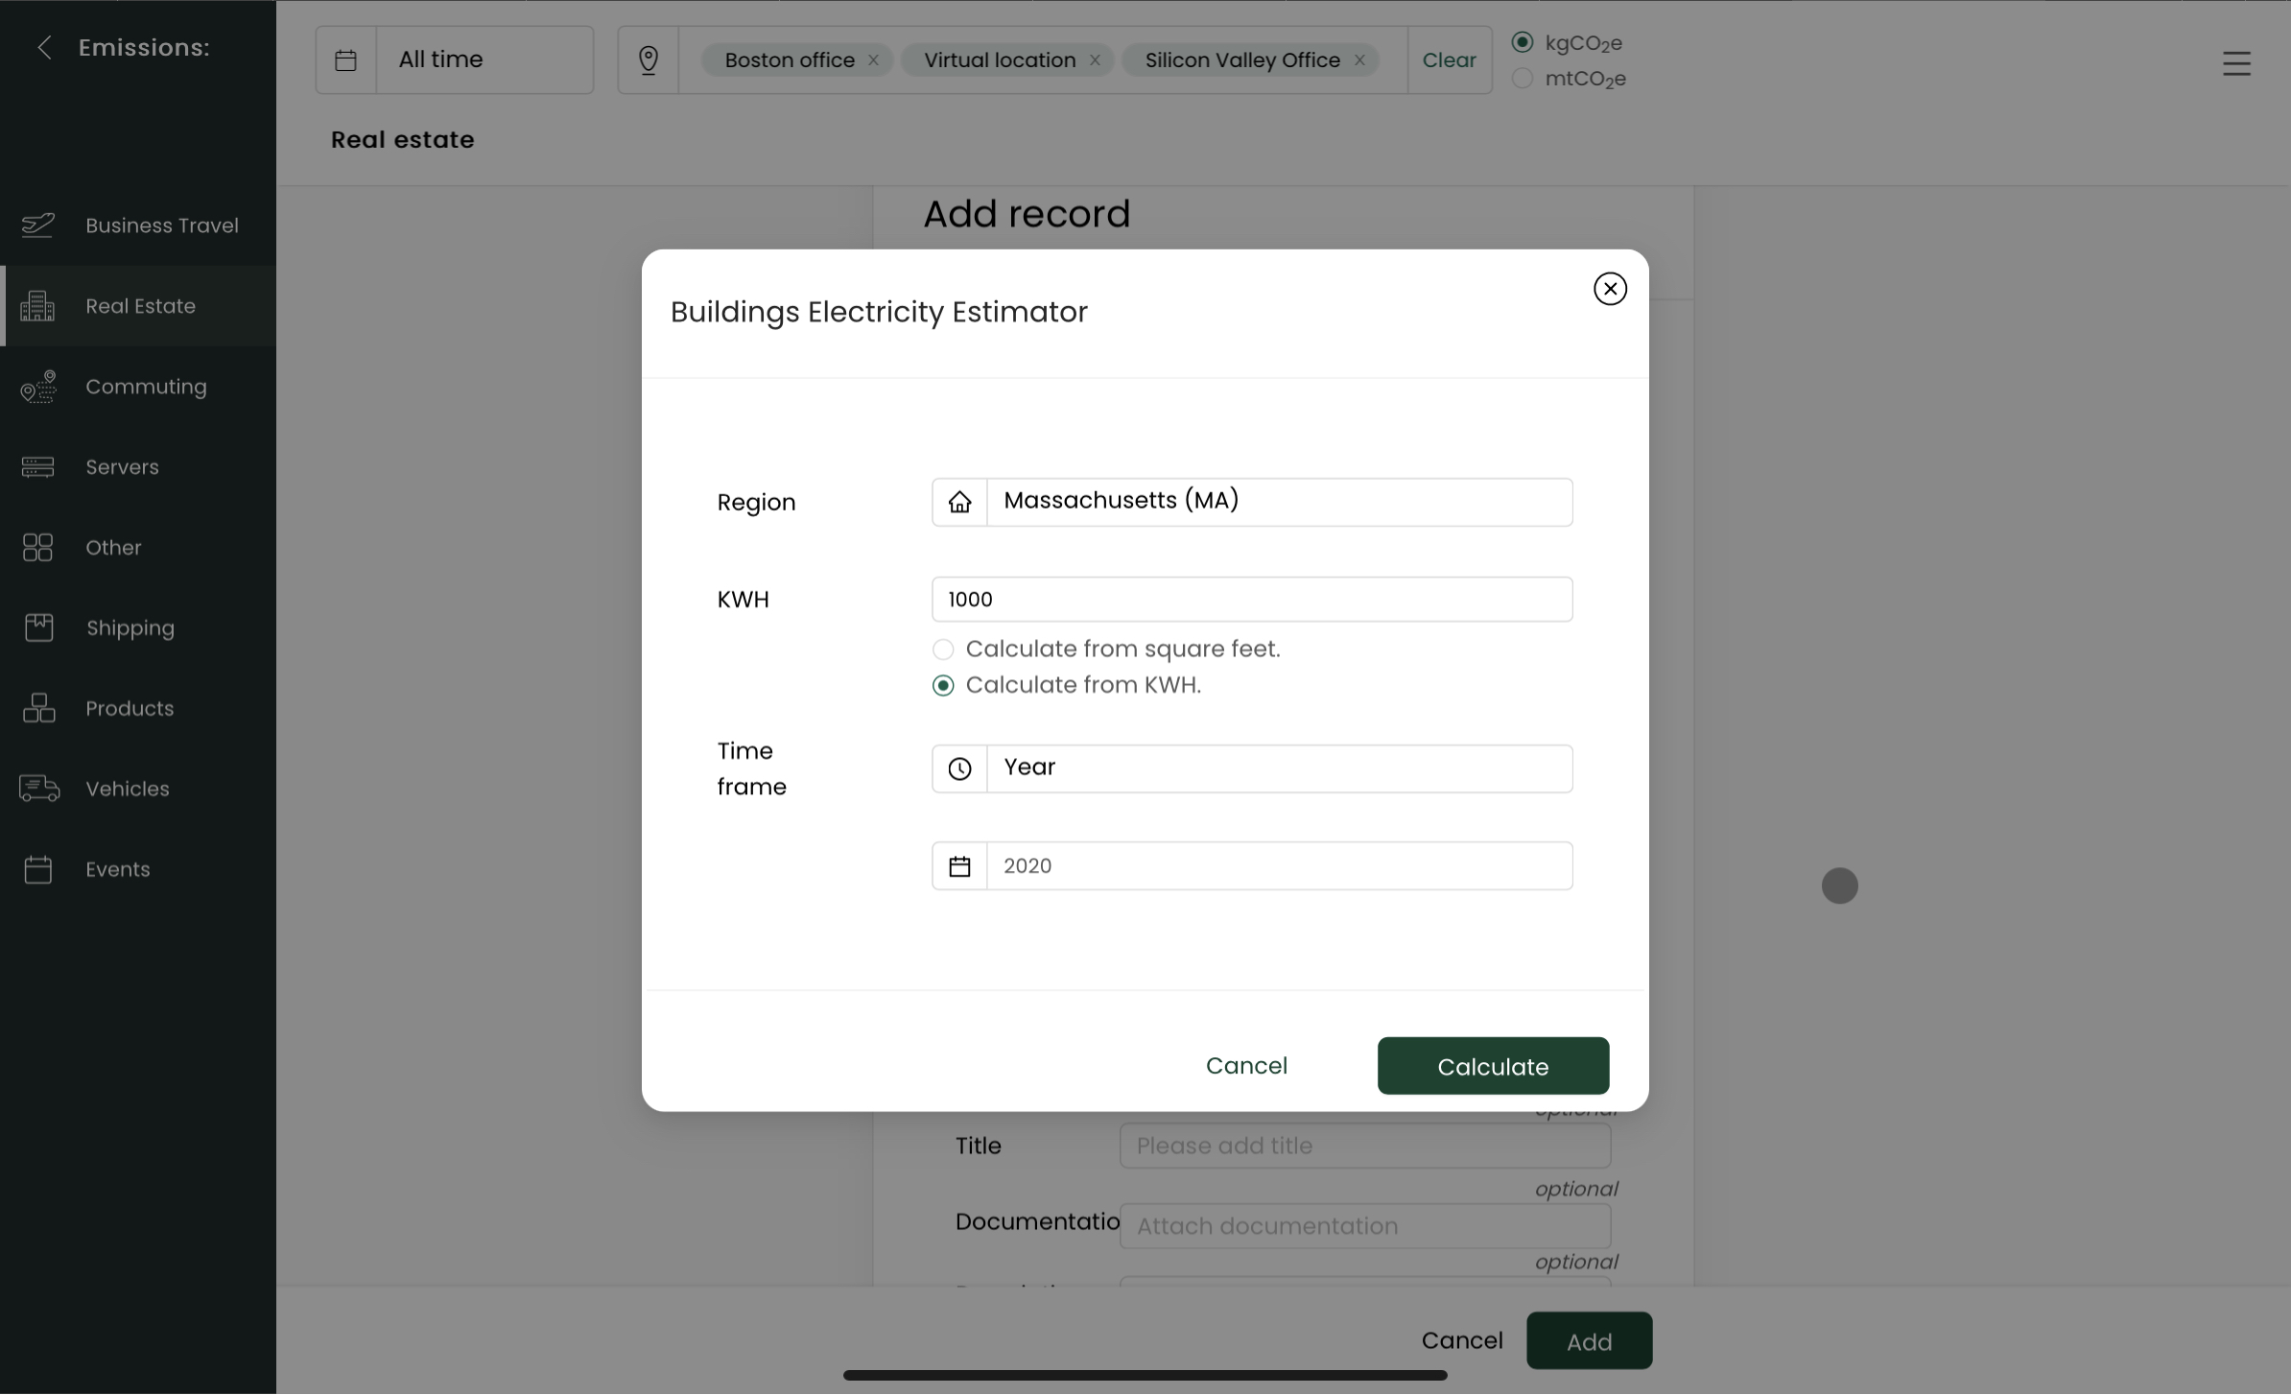Click Cancel in the estimator dialog
Screen dimensions: 2291x1395
[x=1246, y=1066]
